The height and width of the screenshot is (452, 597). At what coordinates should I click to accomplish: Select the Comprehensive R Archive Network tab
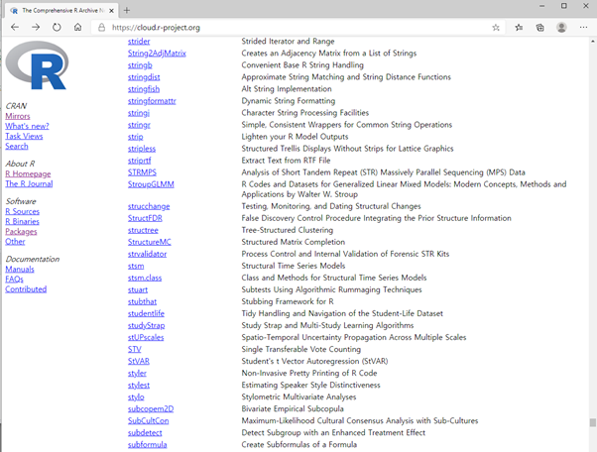coord(60,11)
